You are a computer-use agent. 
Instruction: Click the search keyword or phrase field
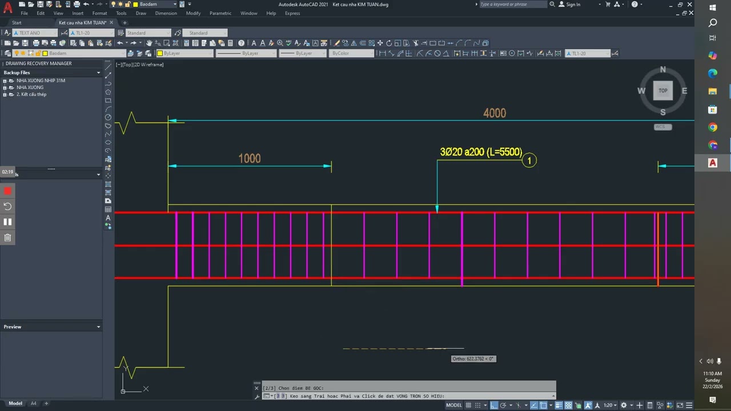(513, 5)
